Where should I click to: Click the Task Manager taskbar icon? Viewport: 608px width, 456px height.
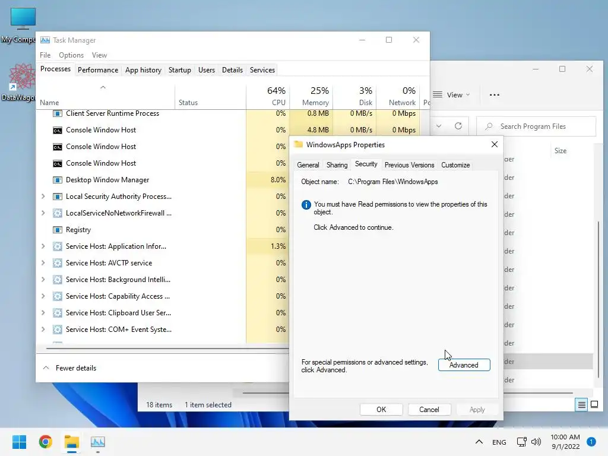[98, 442]
